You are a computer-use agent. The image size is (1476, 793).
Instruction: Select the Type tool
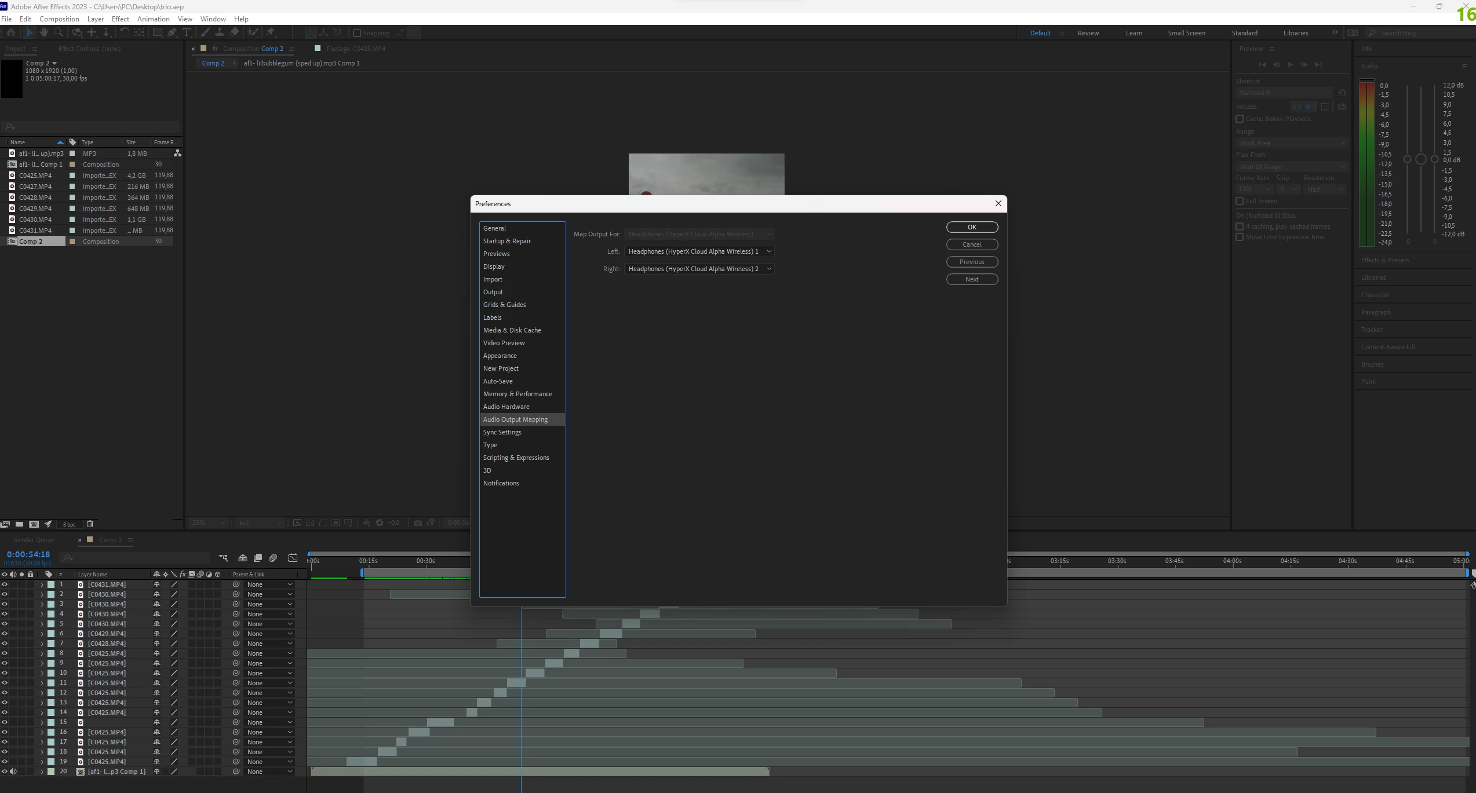(187, 32)
